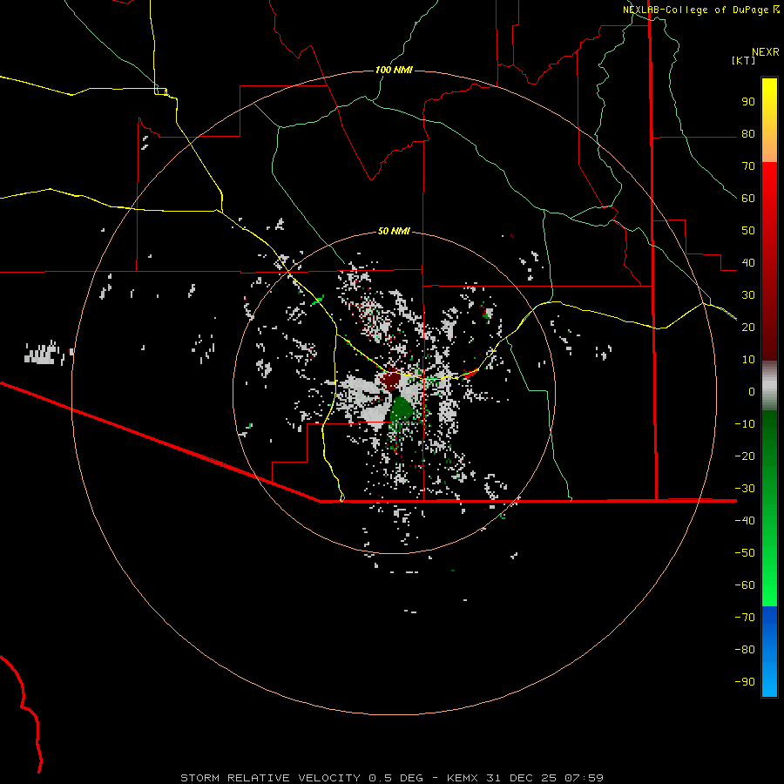Click the -60 value on velocity scale
Image resolution: width=784 pixels, height=784 pixels.
click(x=745, y=585)
